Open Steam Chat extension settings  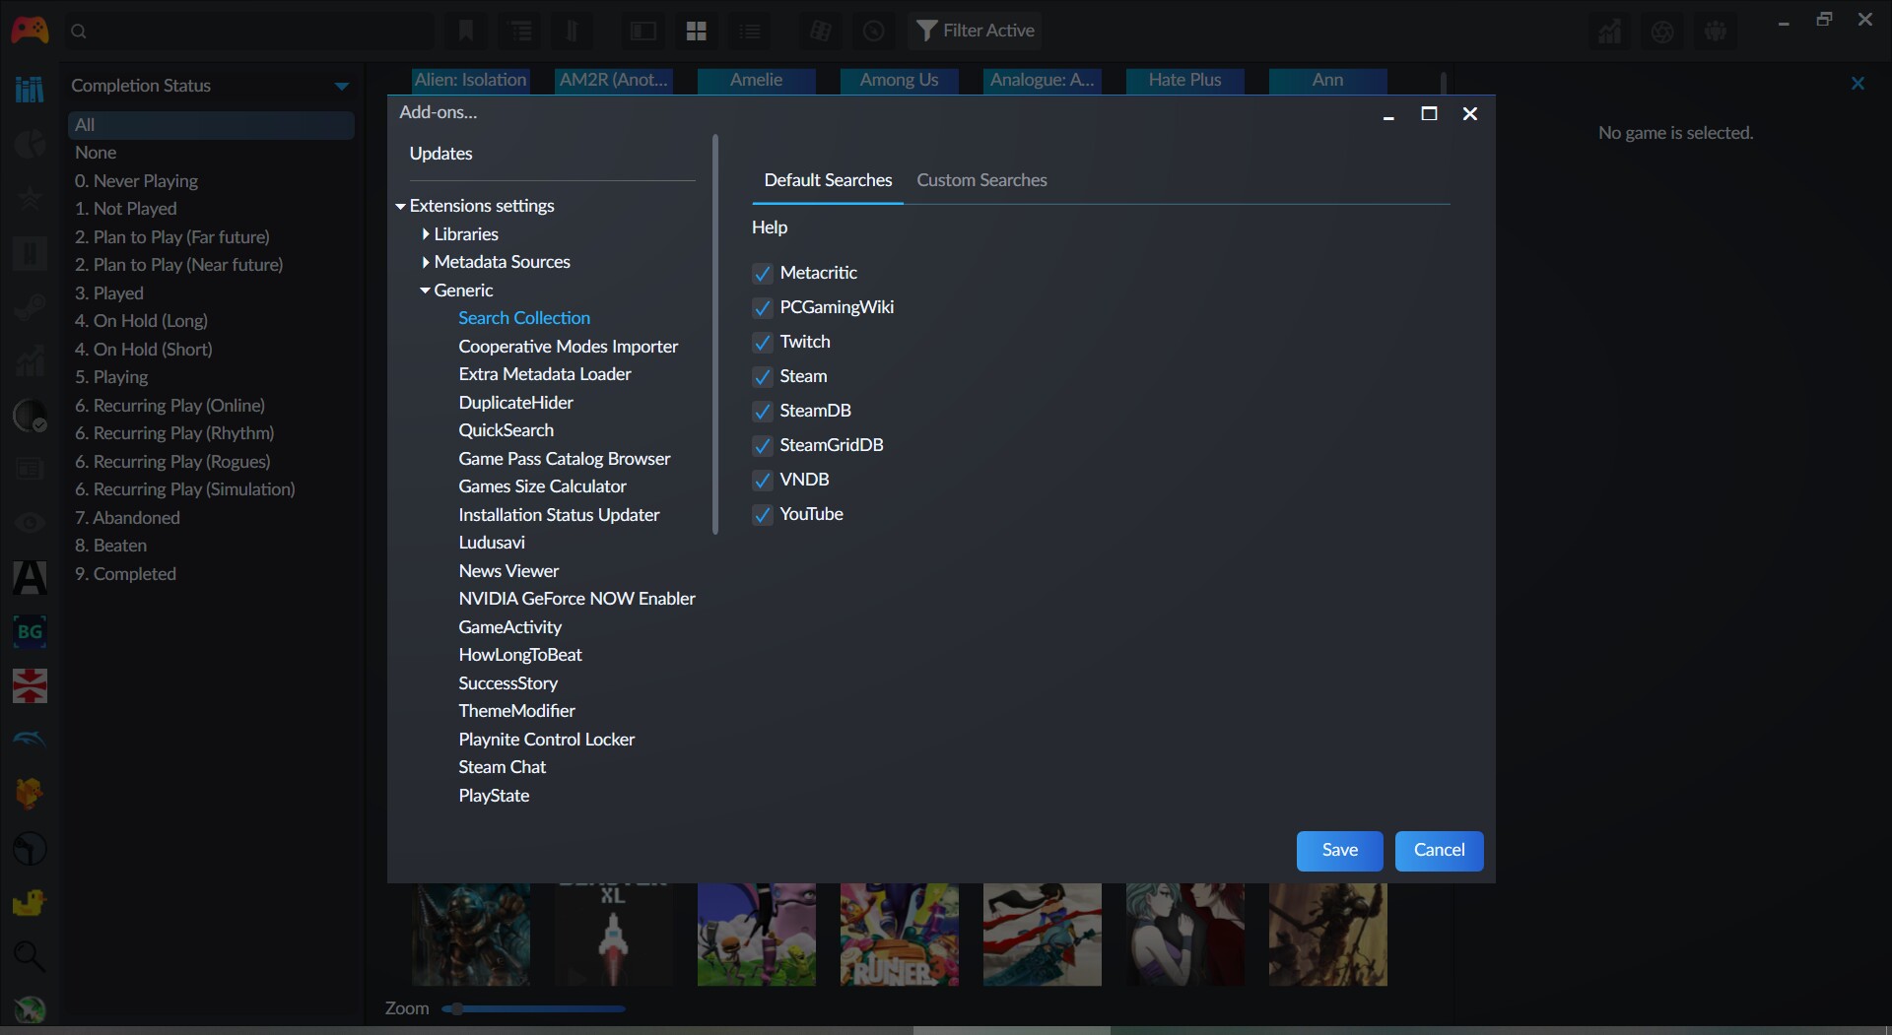[502, 767]
